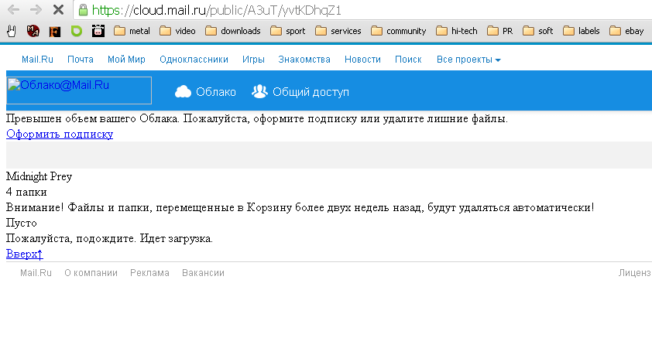
Task: Click the browser back arrow
Action: 13,9
